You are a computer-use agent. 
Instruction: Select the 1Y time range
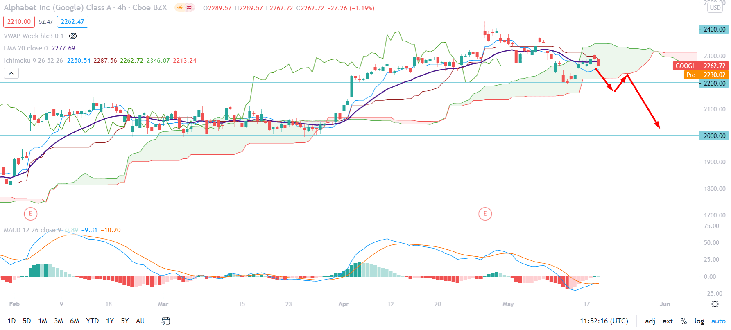110,321
